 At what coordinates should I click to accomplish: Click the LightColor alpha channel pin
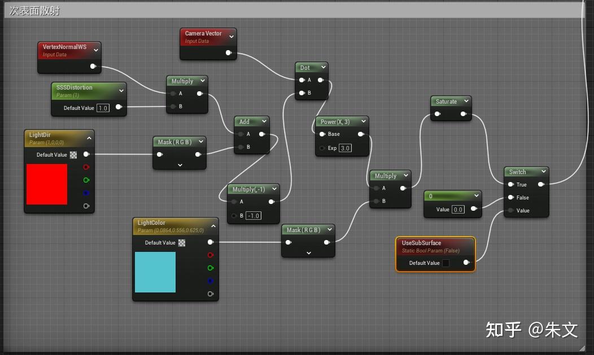click(210, 294)
